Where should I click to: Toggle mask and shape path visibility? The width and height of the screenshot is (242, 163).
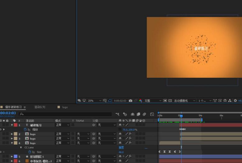point(110,100)
